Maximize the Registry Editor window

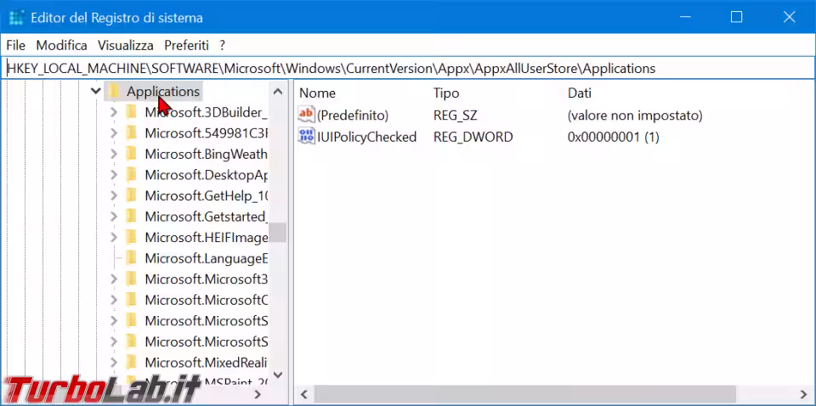coord(736,17)
